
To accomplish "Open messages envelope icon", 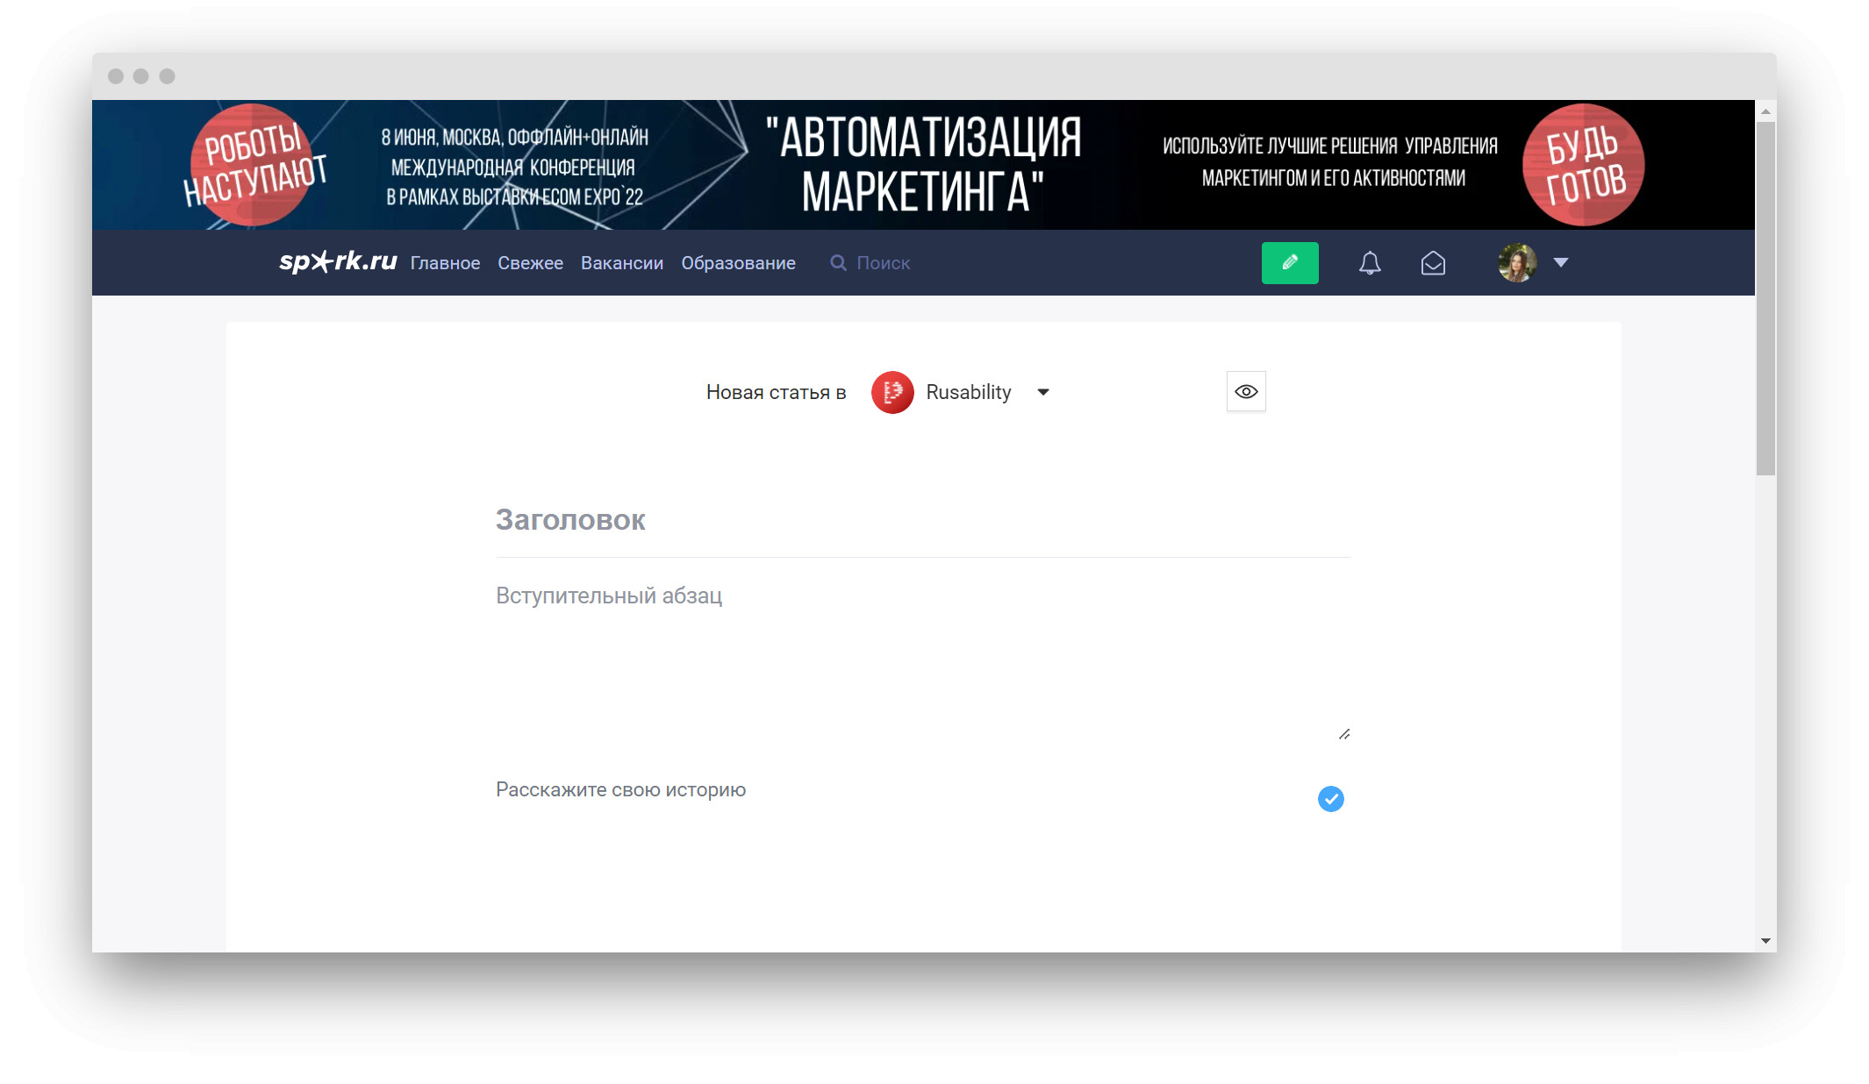I will [x=1433, y=263].
